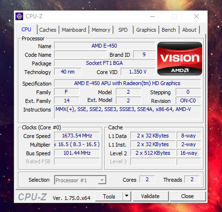Go to the Memory tab
The width and height of the screenshot is (222, 212).
click(x=101, y=30)
